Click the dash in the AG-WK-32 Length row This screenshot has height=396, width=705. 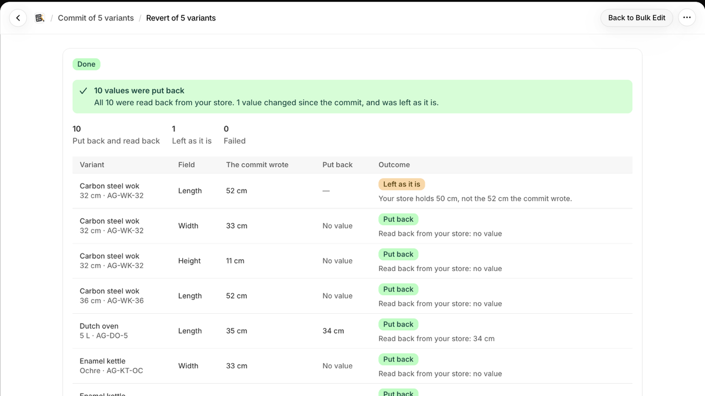326,191
